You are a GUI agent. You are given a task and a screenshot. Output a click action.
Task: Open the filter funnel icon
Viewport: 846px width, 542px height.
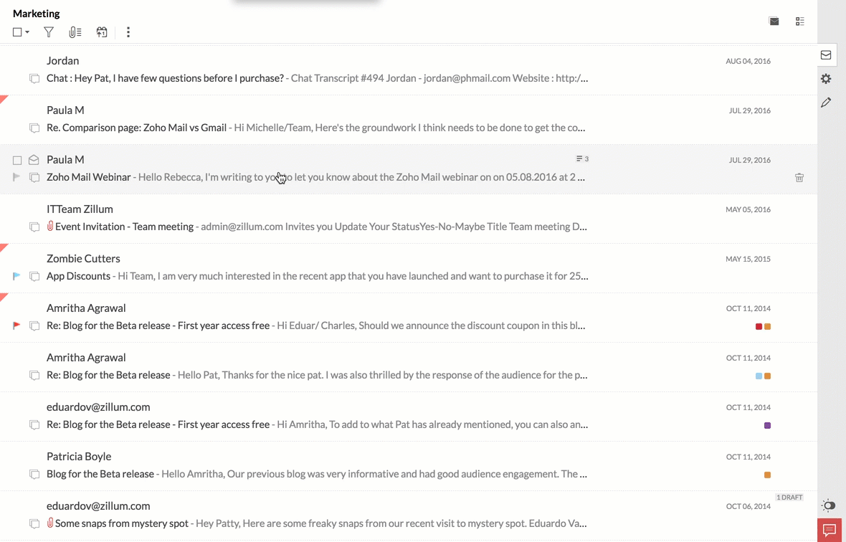(x=49, y=32)
